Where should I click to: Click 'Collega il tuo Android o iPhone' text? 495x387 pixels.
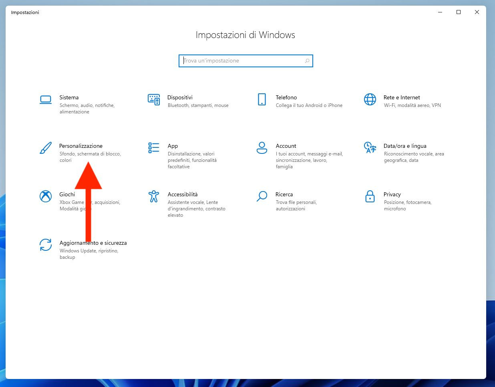[309, 105]
